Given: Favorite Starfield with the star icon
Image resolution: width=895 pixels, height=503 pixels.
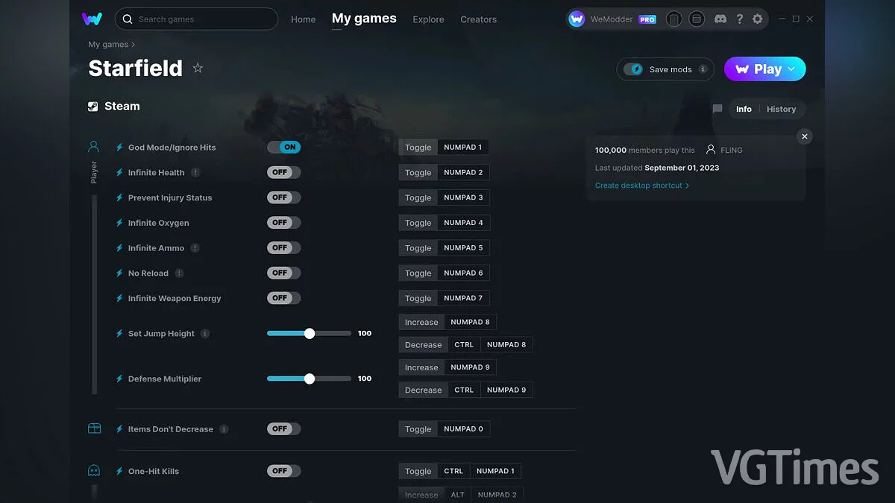Looking at the screenshot, I should click(x=198, y=69).
